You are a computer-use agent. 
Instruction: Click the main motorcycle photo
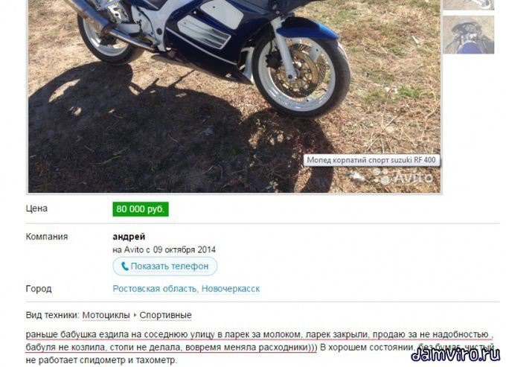pos(234,96)
